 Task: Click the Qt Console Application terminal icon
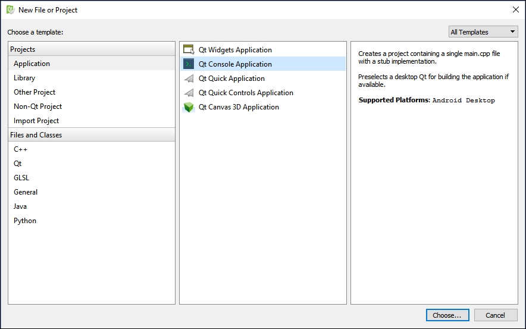point(189,64)
